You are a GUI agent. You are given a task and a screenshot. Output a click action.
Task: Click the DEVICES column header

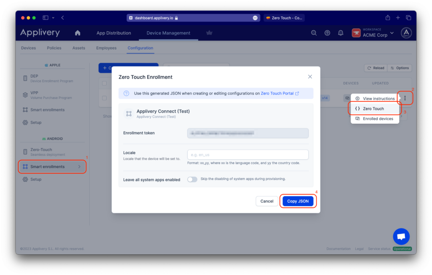coord(351,83)
